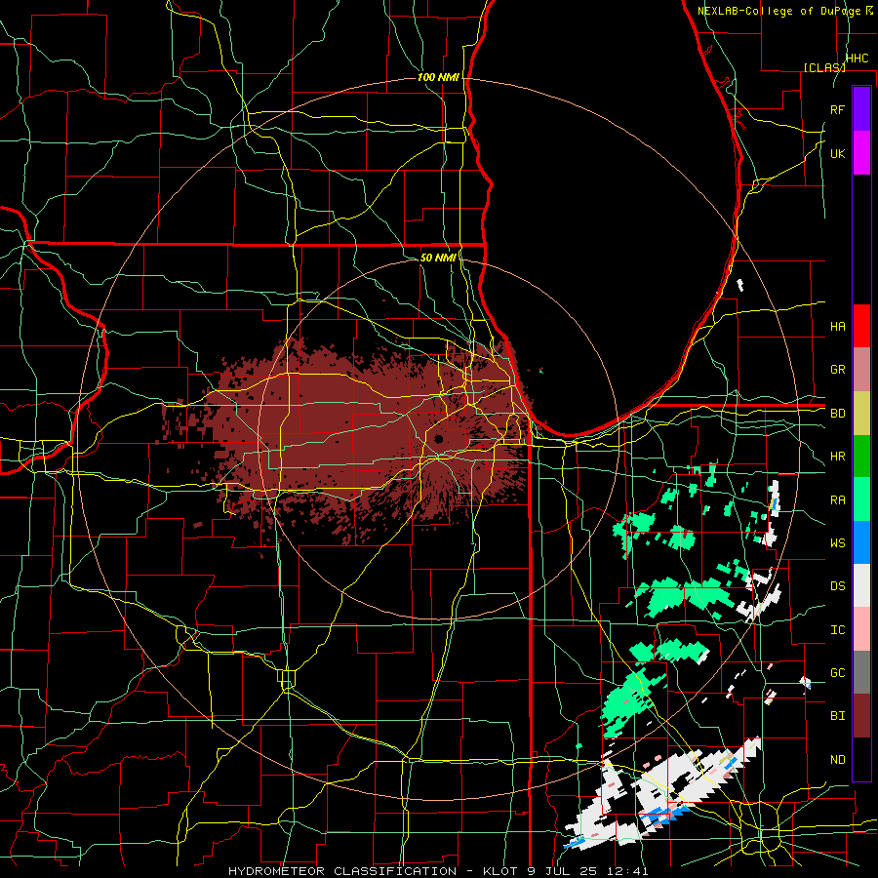Click the purple RF color swatch in legend
Image resolution: width=878 pixels, height=878 pixels.
click(861, 109)
